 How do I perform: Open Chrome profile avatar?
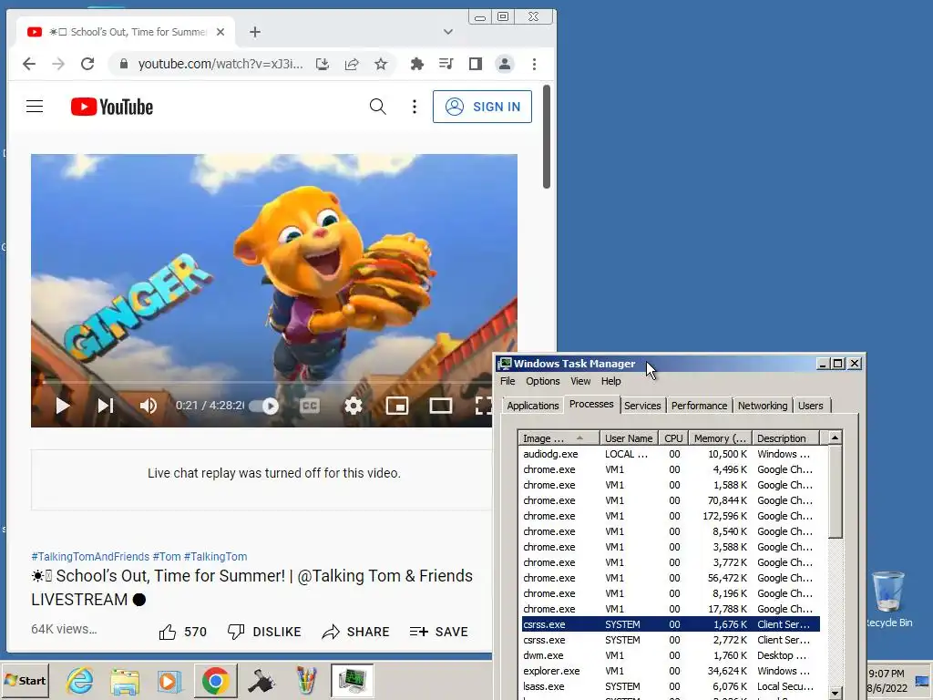[505, 64]
